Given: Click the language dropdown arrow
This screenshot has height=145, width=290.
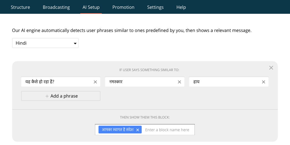Looking at the screenshot, I should [75, 44].
